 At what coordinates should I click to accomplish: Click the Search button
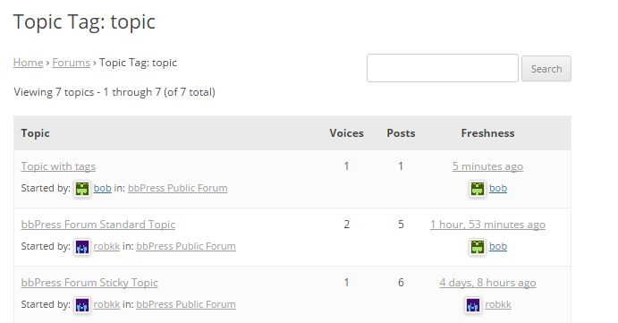[546, 69]
